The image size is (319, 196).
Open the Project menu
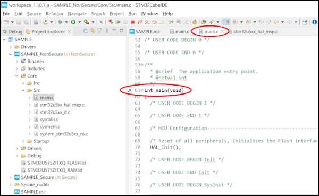click(116, 14)
